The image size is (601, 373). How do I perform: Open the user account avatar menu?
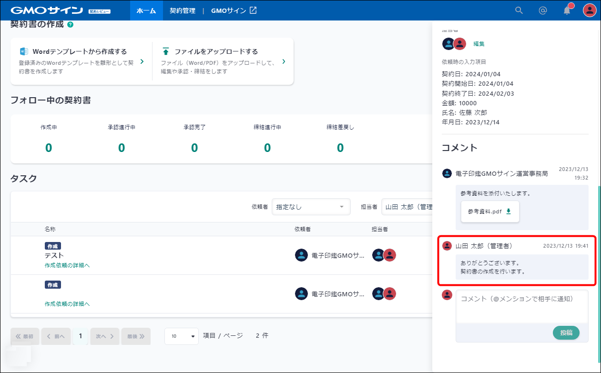[x=590, y=10]
